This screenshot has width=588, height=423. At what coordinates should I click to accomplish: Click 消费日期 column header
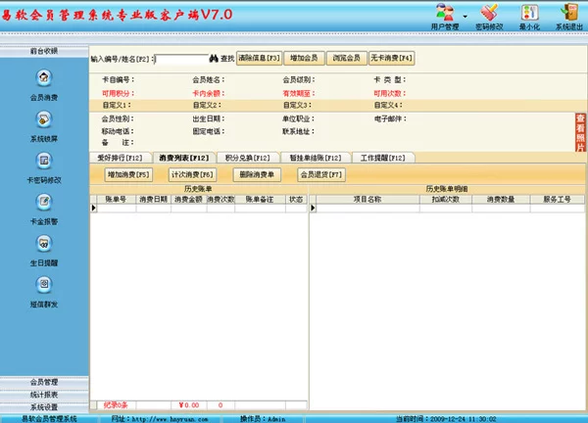click(154, 200)
